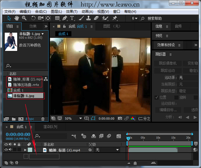The height and width of the screenshot is (168, 201).
Task: Click the 合成 1 breadcrumb in viewer
Action: coord(63,34)
